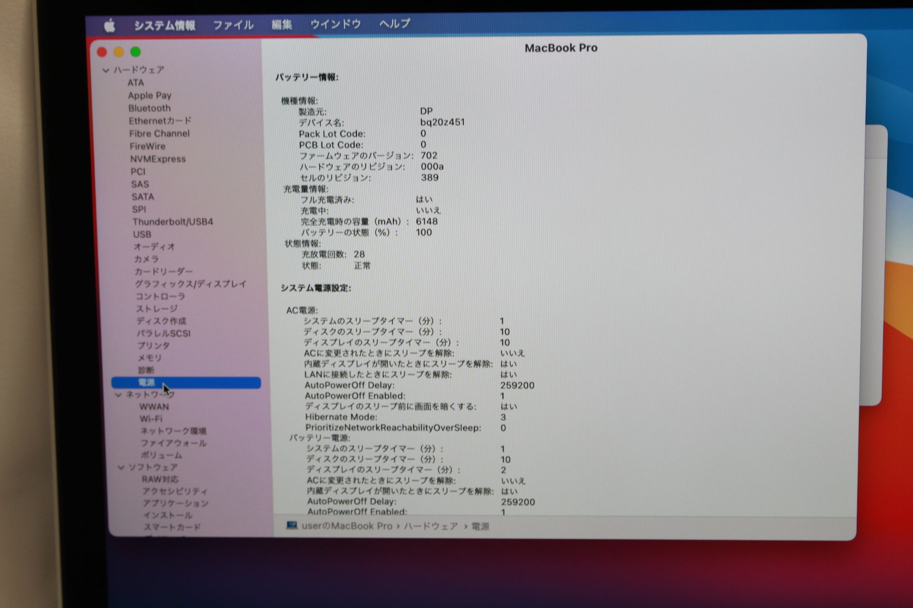Image resolution: width=913 pixels, height=608 pixels.
Task: Open the 編集 menu
Action: click(282, 24)
